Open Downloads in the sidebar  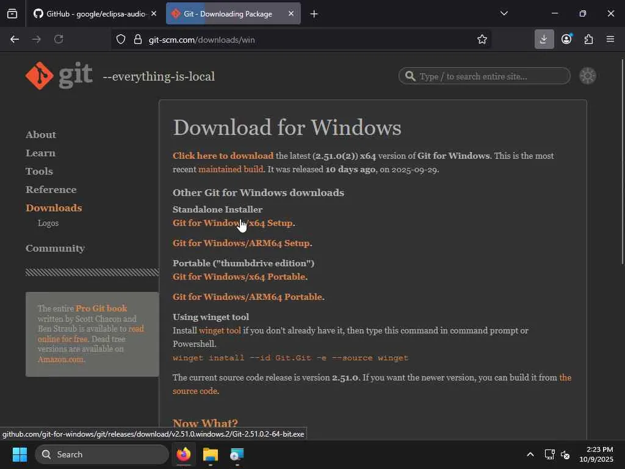54,208
